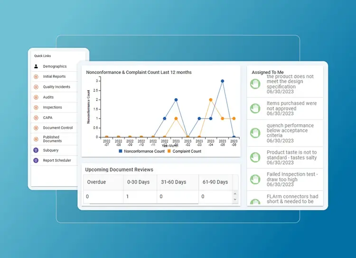Screen dimensions: 356x258
Task: Click the Upcoming Document Reviews heading
Action: 119,169
